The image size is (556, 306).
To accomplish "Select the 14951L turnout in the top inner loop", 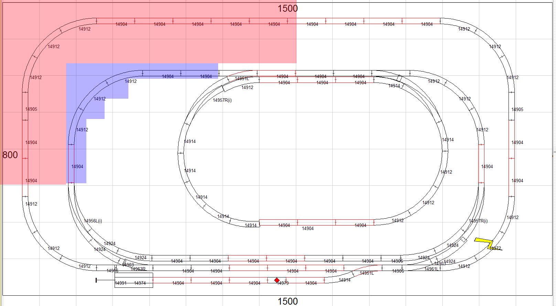I will pyautogui.click(x=242, y=78).
